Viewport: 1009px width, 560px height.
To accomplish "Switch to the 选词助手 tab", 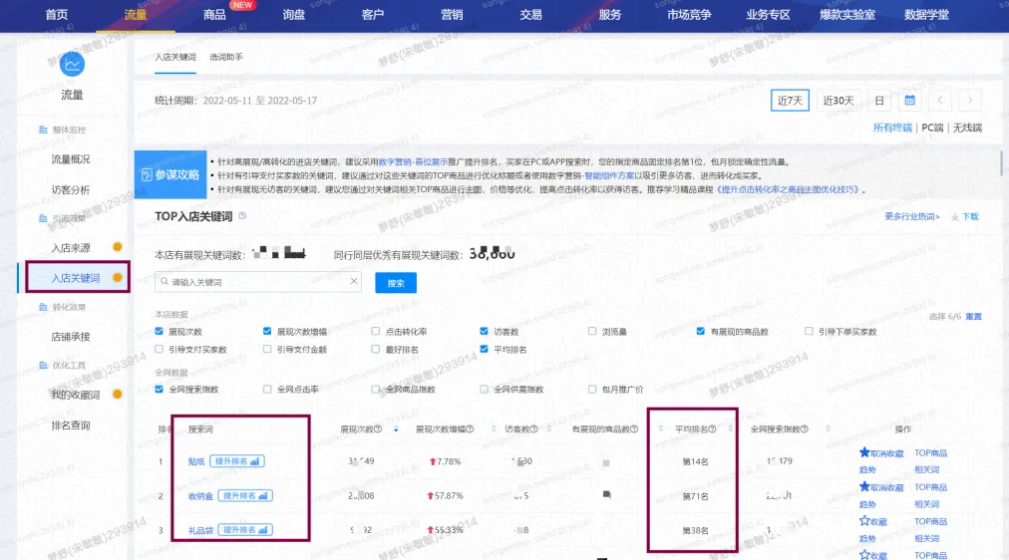I will [x=225, y=58].
